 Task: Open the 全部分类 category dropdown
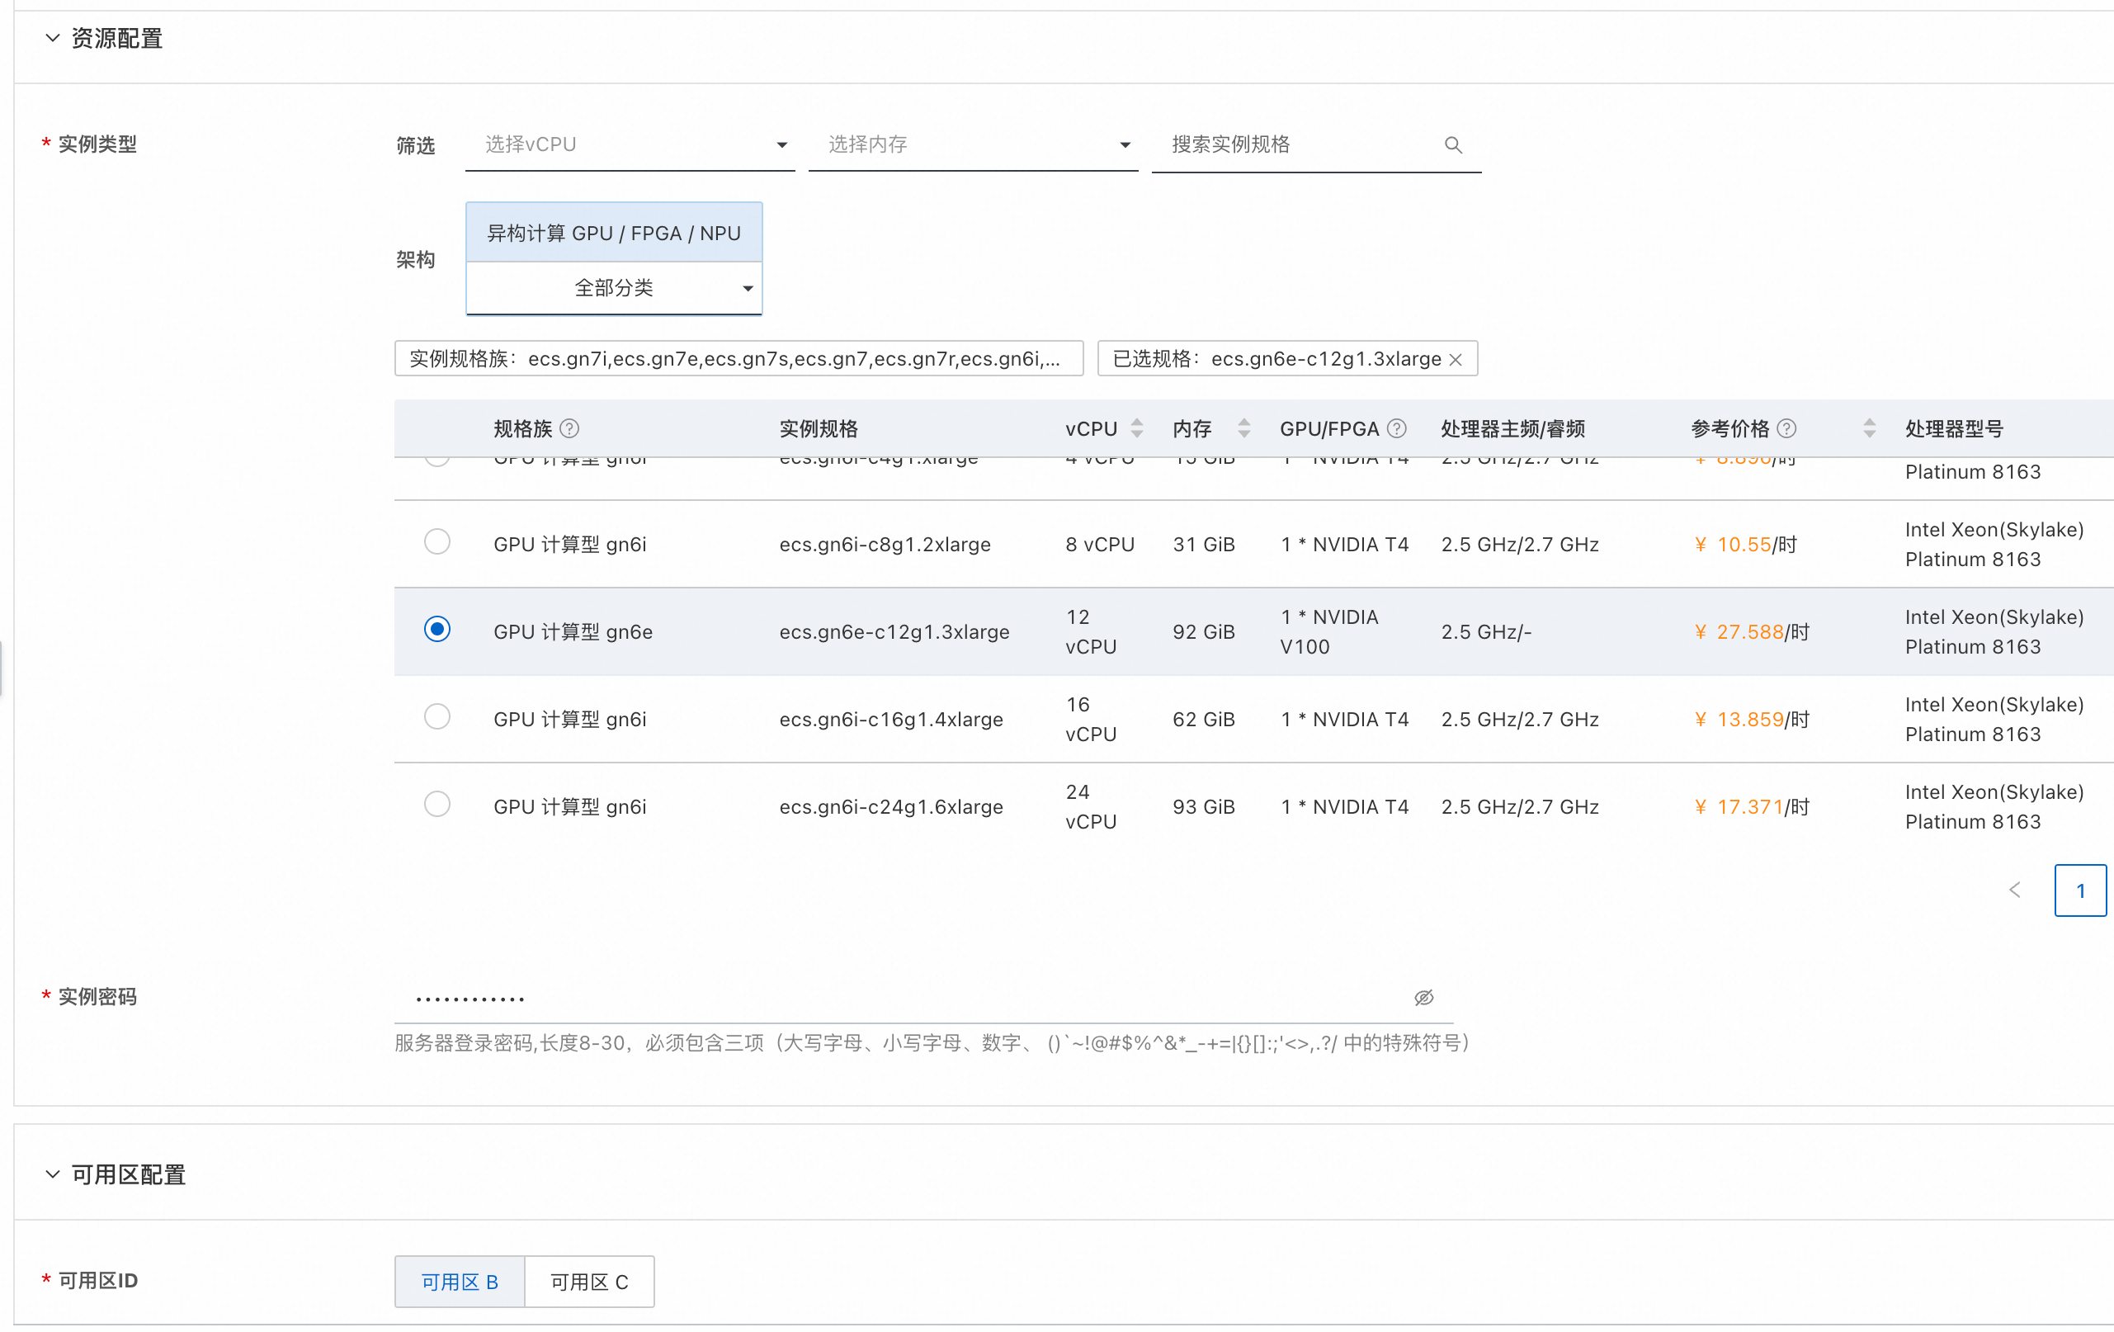point(614,288)
